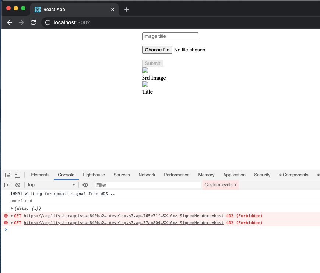Open the S3 link containing 37ab804
Image resolution: width=320 pixels, height=273 pixels.
[124, 223]
